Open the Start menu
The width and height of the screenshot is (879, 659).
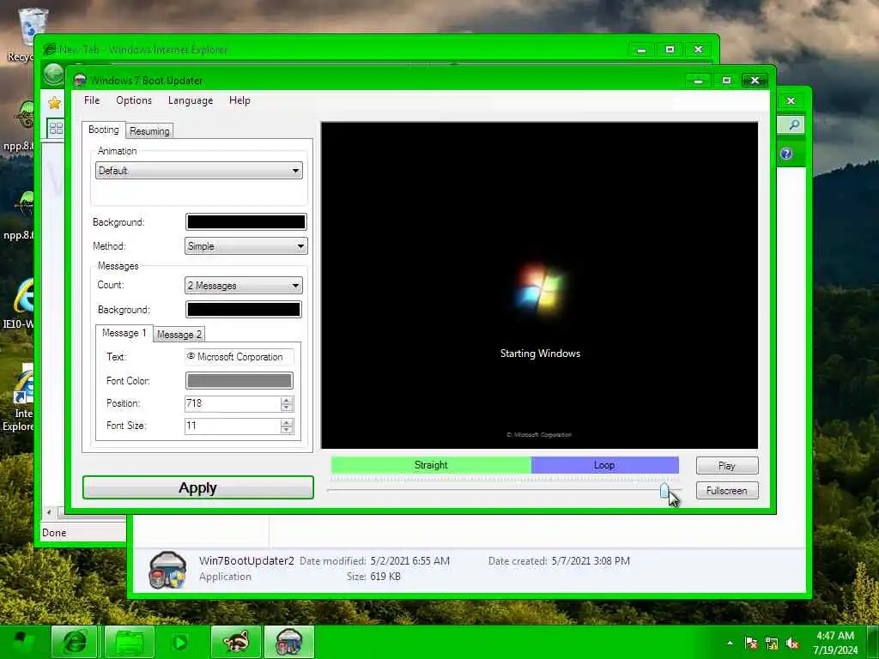click(22, 642)
